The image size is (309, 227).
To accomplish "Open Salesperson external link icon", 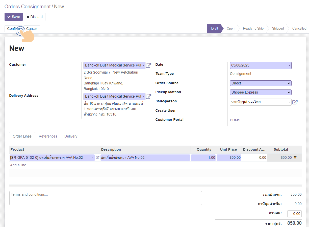I will (x=295, y=102).
